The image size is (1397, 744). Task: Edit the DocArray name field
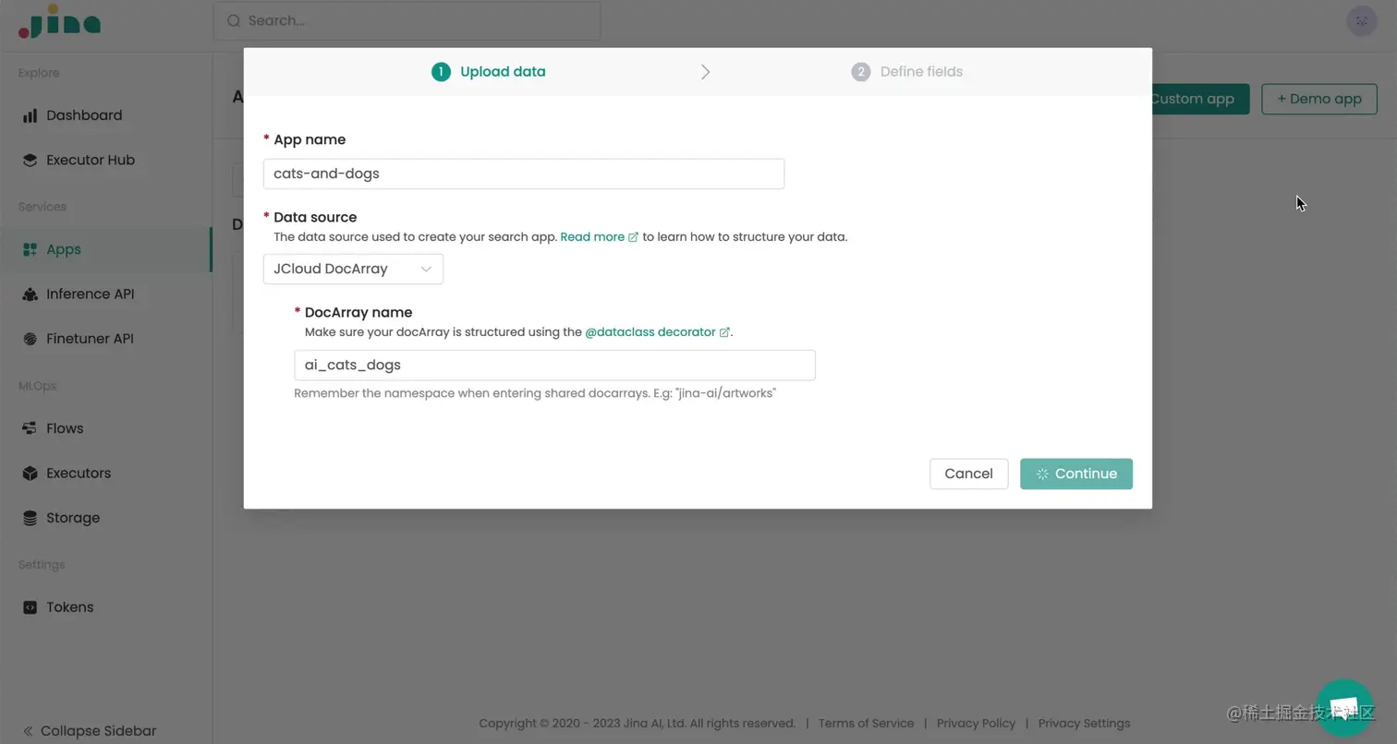click(x=554, y=365)
